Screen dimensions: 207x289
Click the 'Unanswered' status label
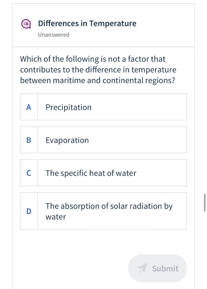pyautogui.click(x=54, y=35)
